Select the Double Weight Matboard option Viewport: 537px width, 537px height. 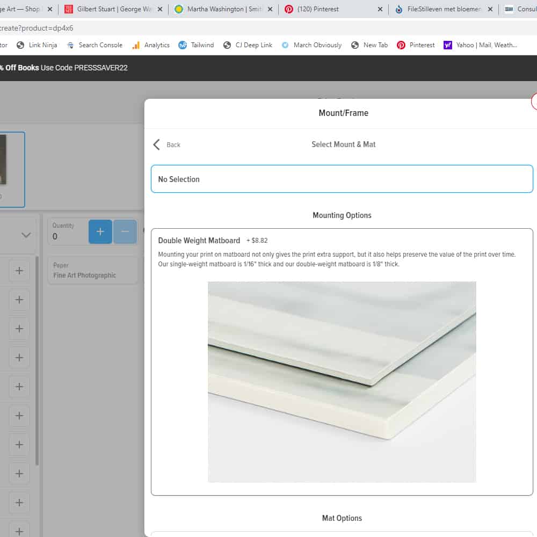tap(199, 241)
